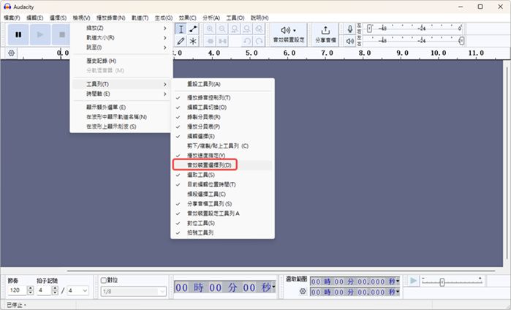The height and width of the screenshot is (310, 511).
Task: Open the 編輯(E) menu
Action: pyautogui.click(x=35, y=18)
